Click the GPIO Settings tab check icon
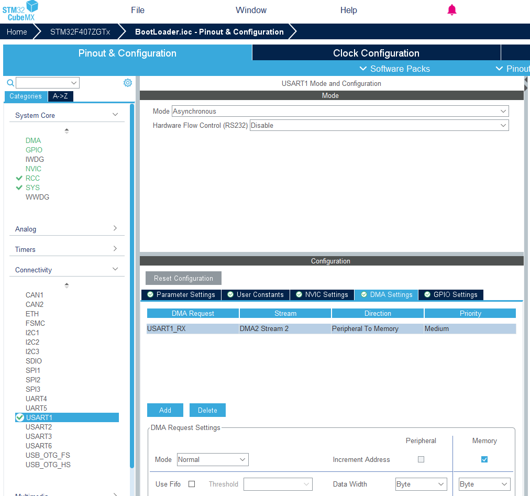530x496 pixels. click(x=427, y=294)
